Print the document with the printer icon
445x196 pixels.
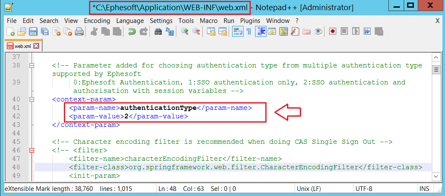pos(79,31)
